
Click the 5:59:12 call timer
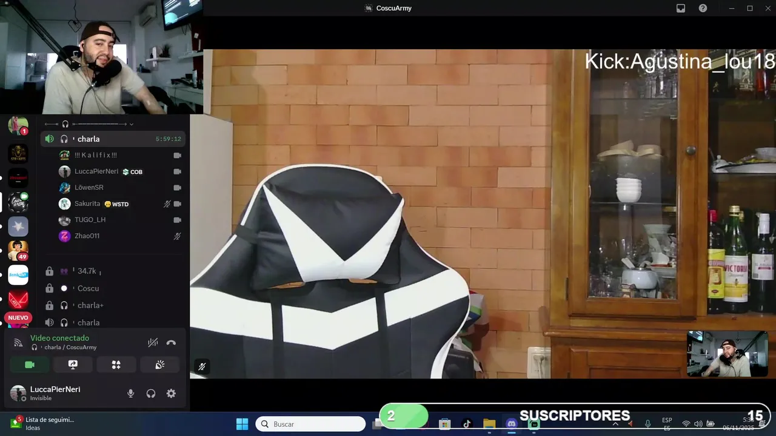pos(169,139)
